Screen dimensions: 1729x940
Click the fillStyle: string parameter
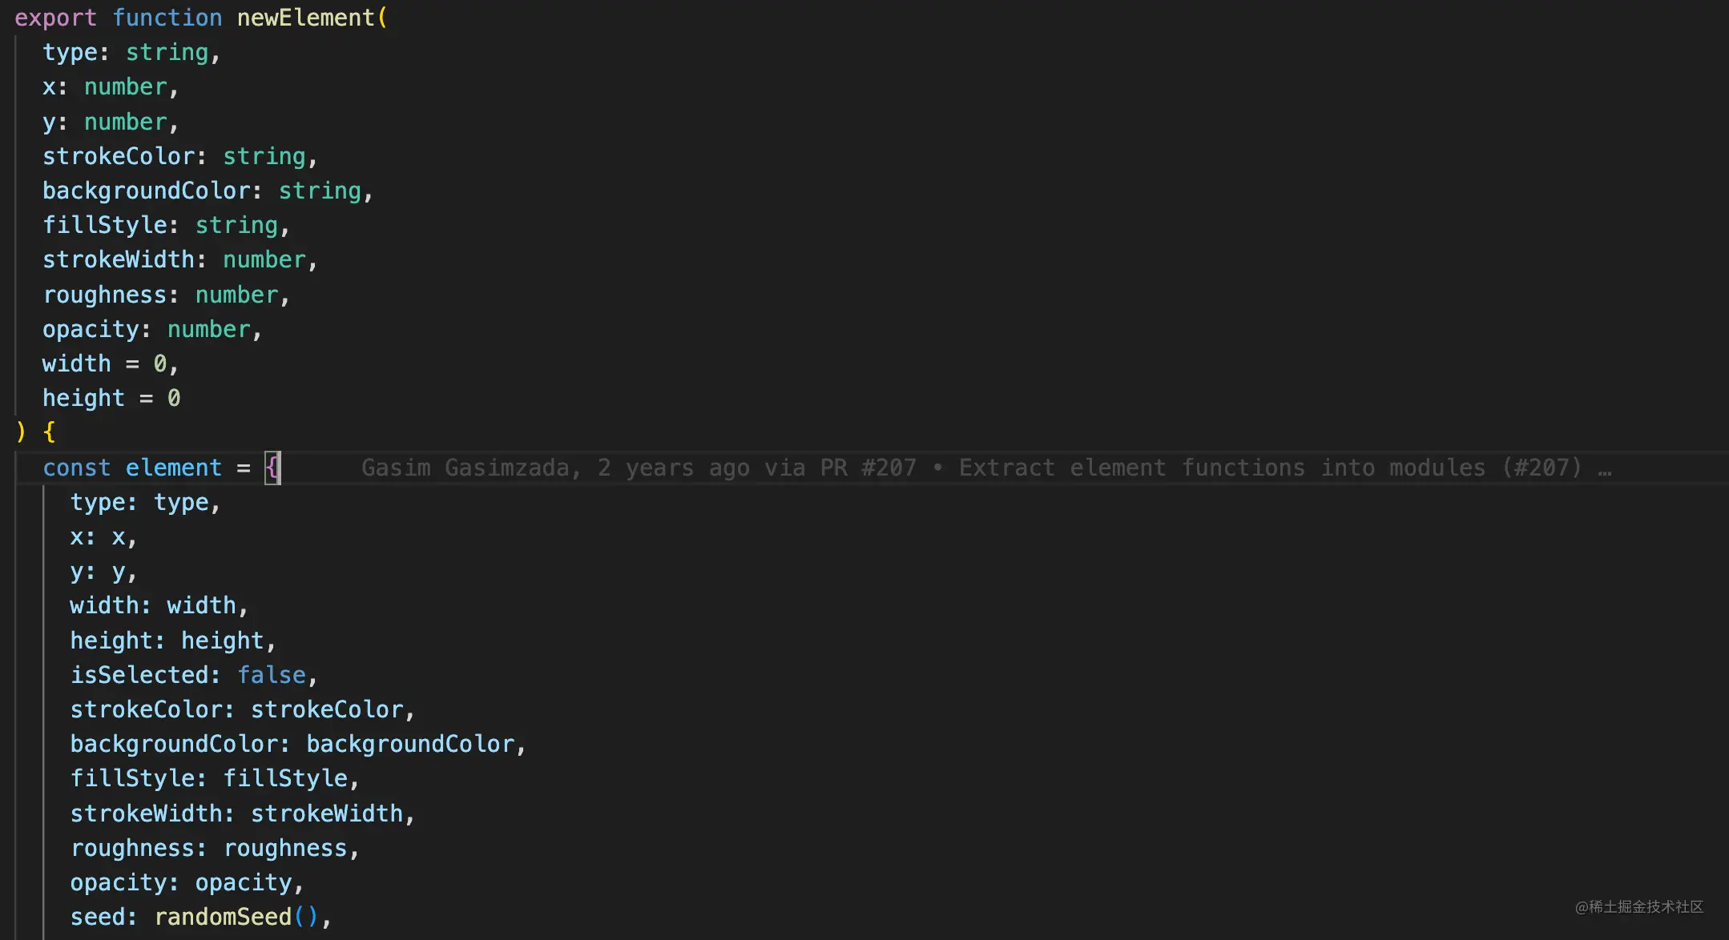click(160, 225)
